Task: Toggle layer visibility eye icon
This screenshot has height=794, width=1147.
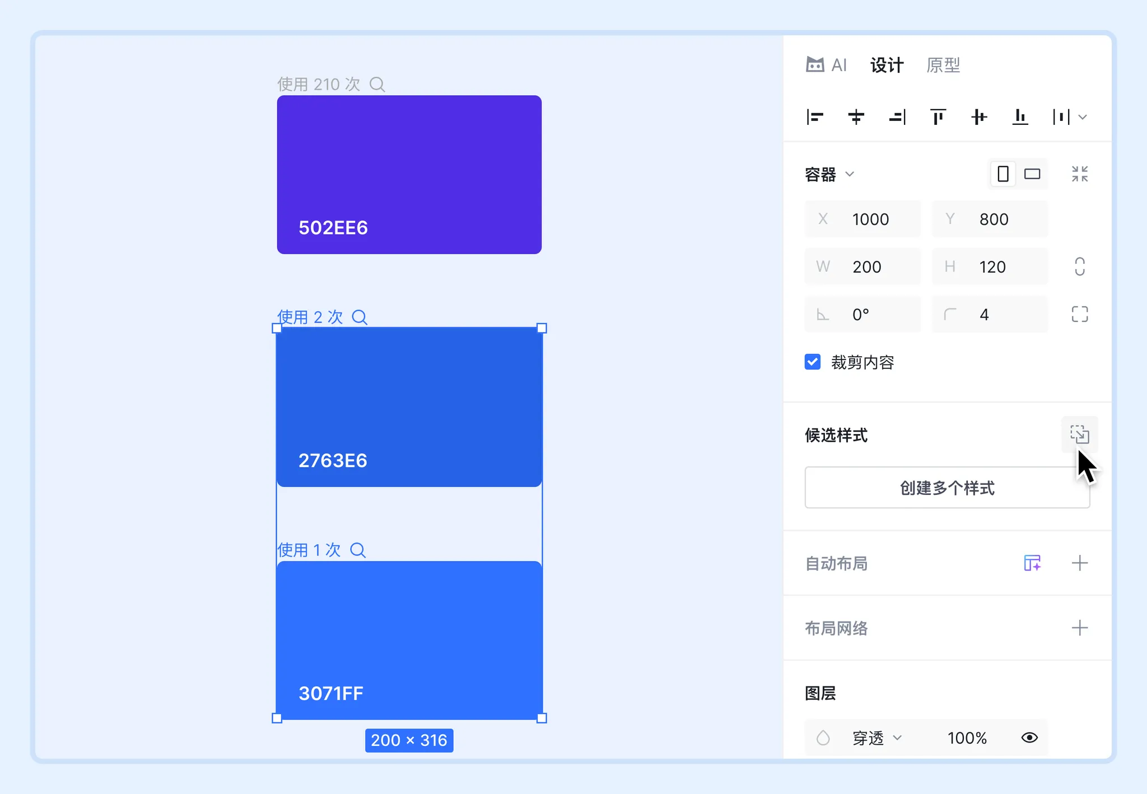Action: pos(1029,738)
